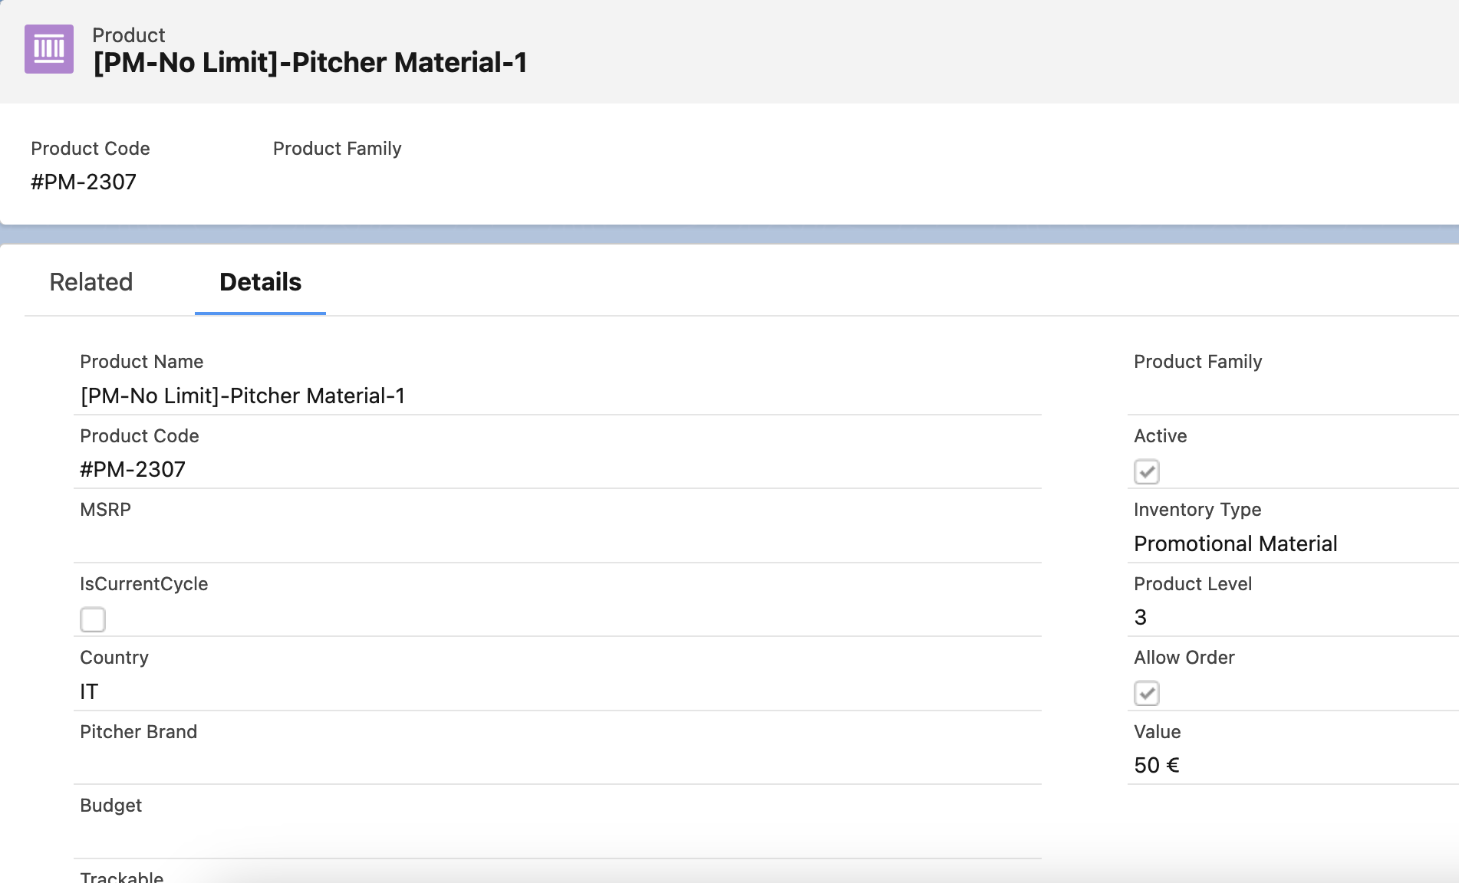Click the Product Code value in highlights panel

click(84, 182)
